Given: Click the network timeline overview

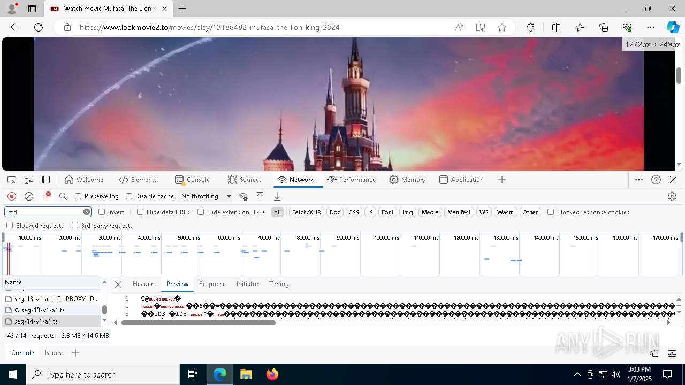Looking at the screenshot, I should point(342,253).
